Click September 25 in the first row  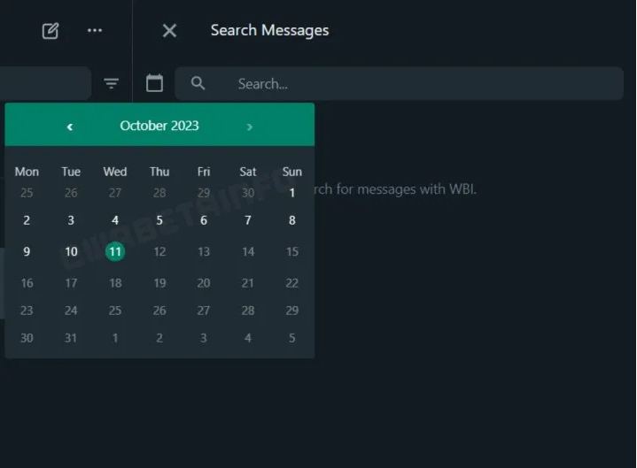click(x=27, y=193)
